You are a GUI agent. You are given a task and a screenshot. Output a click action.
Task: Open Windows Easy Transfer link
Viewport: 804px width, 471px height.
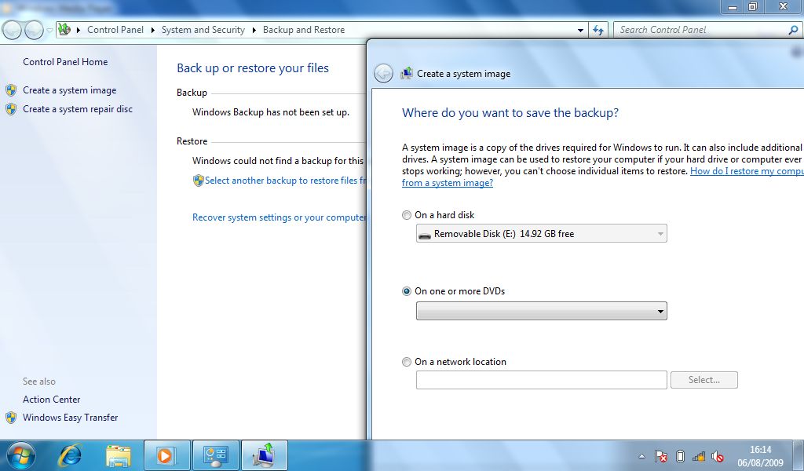tap(70, 418)
